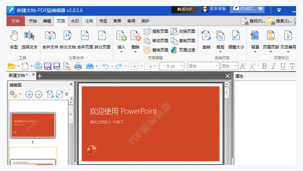Screen dimensions: 303x171
Task: Click the 拆分文档 split document icon
Action: [x=68, y=35]
